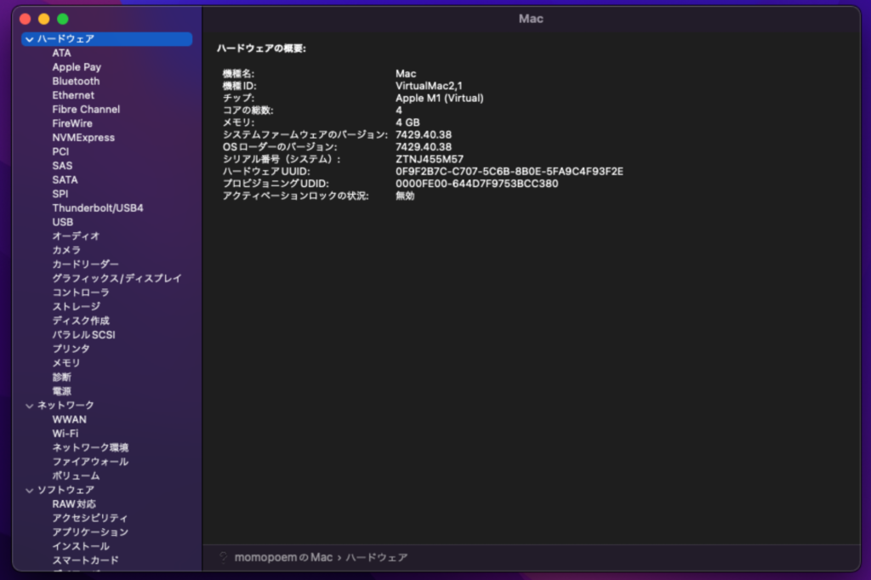
Task: Click the provisioning UDID value
Action: point(476,184)
